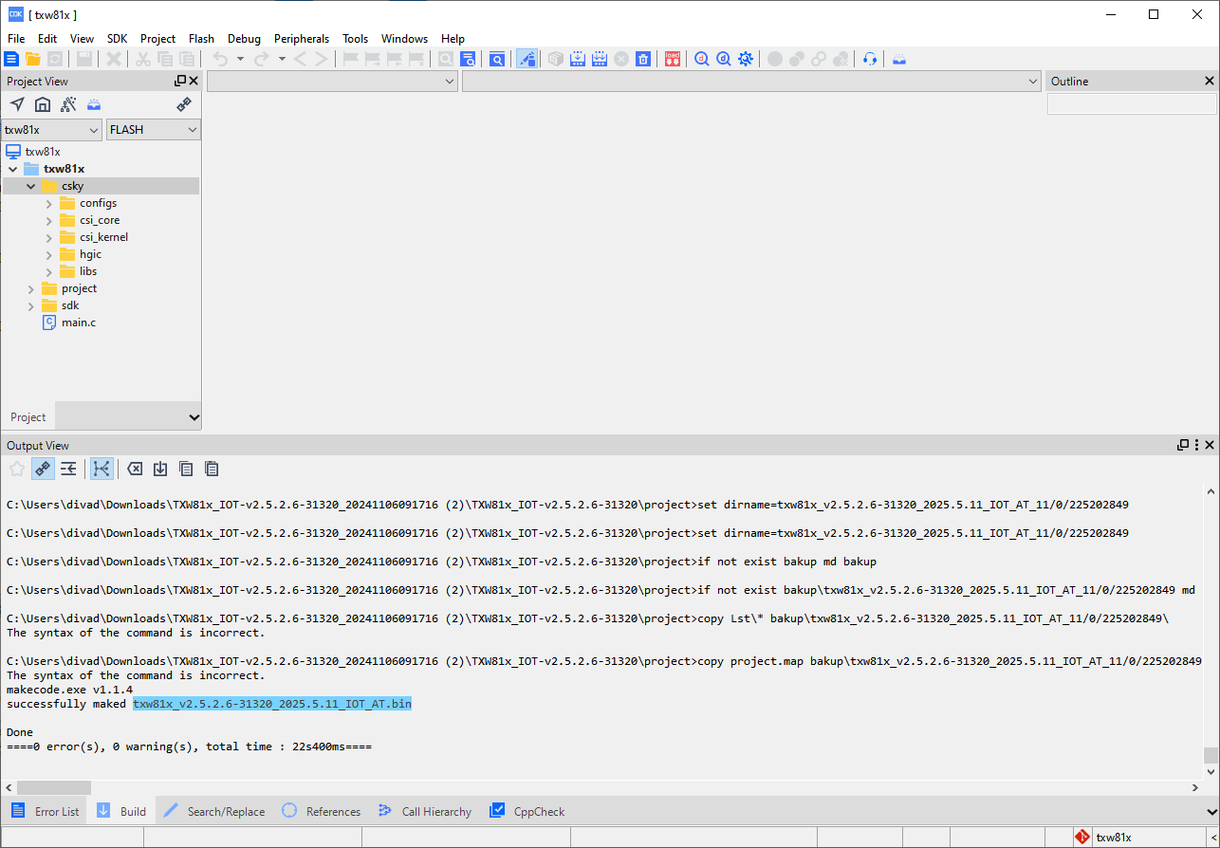Image resolution: width=1220 pixels, height=848 pixels.
Task: Click the save-output download arrow icon
Action: pos(160,469)
